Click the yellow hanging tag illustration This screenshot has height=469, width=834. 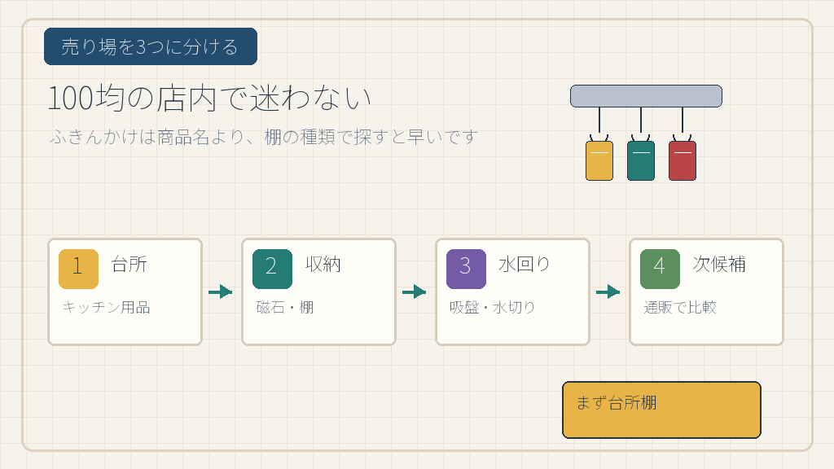tap(599, 160)
